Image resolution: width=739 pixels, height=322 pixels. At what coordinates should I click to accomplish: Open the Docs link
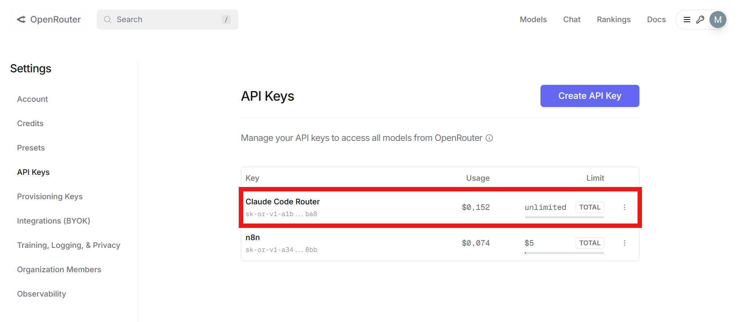[656, 20]
